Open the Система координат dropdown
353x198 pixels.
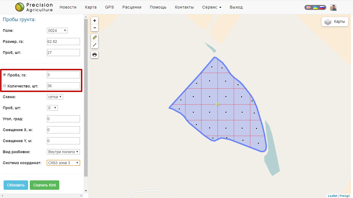tap(63, 163)
